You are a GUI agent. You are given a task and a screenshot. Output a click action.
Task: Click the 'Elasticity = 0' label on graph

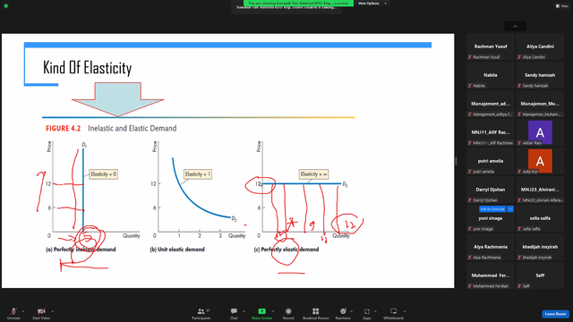pos(104,174)
